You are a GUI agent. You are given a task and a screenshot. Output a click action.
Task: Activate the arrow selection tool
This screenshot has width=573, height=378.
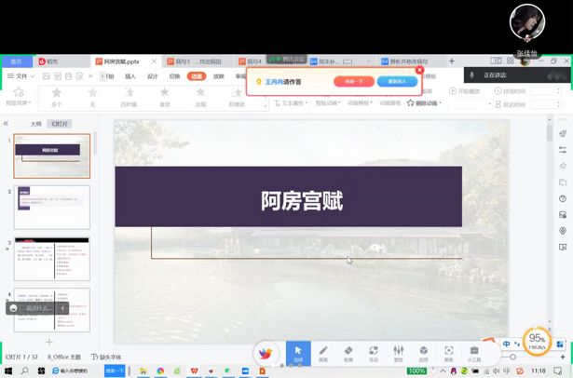coord(298,353)
